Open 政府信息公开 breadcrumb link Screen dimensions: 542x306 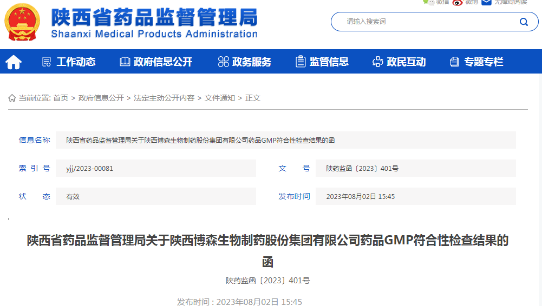(101, 98)
